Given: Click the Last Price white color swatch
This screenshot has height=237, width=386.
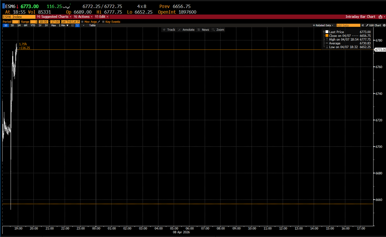Looking at the screenshot, I should click(x=327, y=32).
